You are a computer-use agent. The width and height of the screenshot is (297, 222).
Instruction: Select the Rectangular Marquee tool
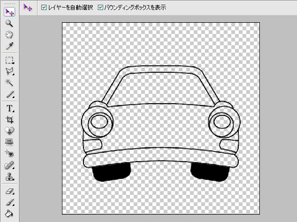(x=9, y=60)
